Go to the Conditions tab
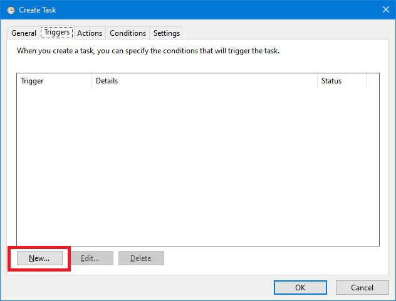The image size is (396, 301). (128, 33)
